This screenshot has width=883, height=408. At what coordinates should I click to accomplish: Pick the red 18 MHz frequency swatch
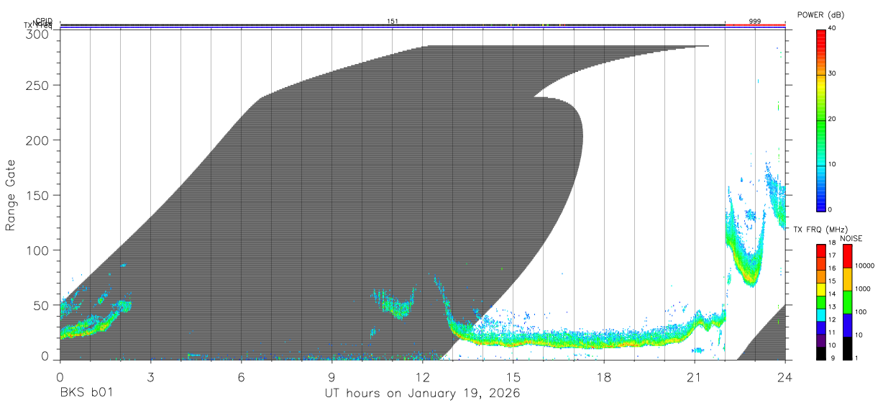(x=821, y=251)
